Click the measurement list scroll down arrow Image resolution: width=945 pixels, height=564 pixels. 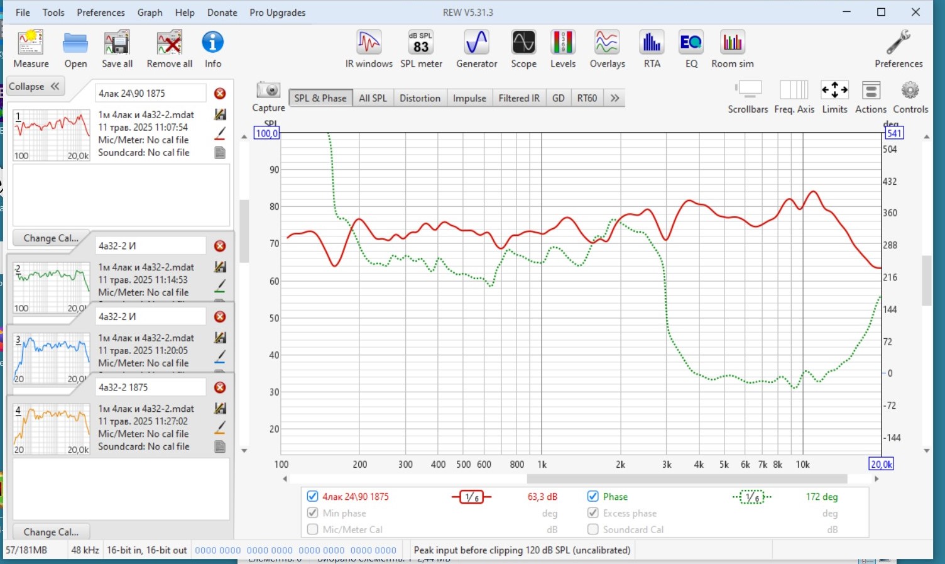(x=244, y=451)
